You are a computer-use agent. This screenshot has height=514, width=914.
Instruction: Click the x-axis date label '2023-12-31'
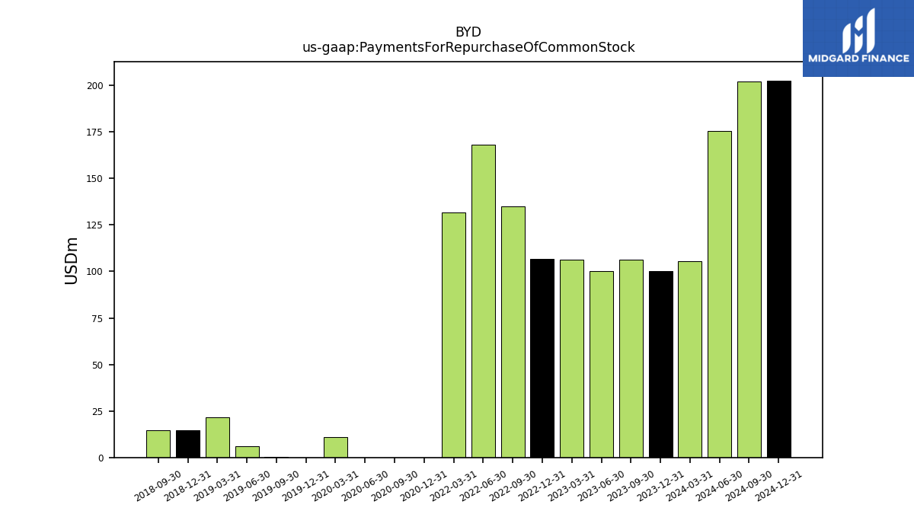660,486
